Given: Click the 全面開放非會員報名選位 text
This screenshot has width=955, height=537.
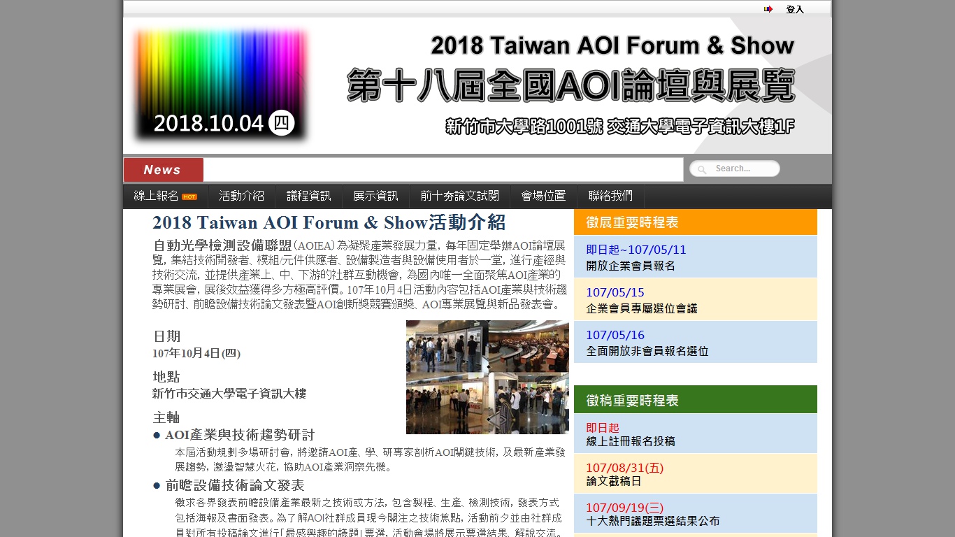Looking at the screenshot, I should tap(647, 351).
